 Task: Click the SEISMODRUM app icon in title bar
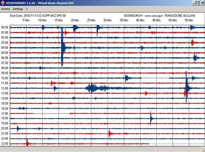pos(3,3)
